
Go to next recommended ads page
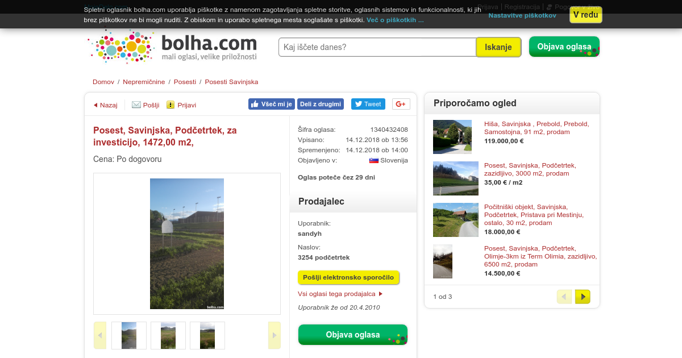click(583, 297)
